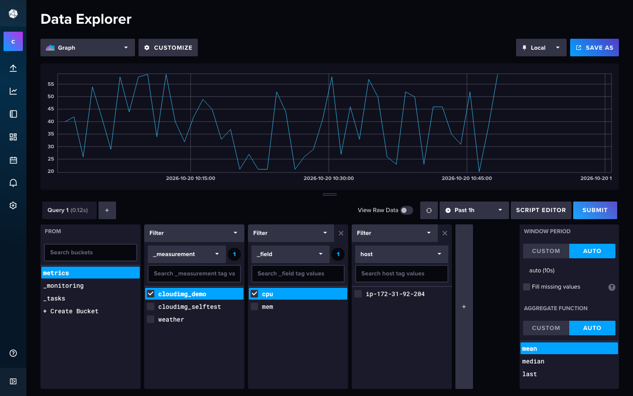Select the median aggregate function
The height and width of the screenshot is (396, 633).
569,361
